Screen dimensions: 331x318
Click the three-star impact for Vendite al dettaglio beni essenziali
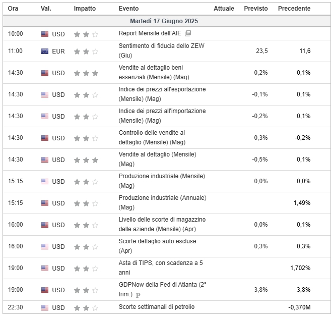point(86,73)
